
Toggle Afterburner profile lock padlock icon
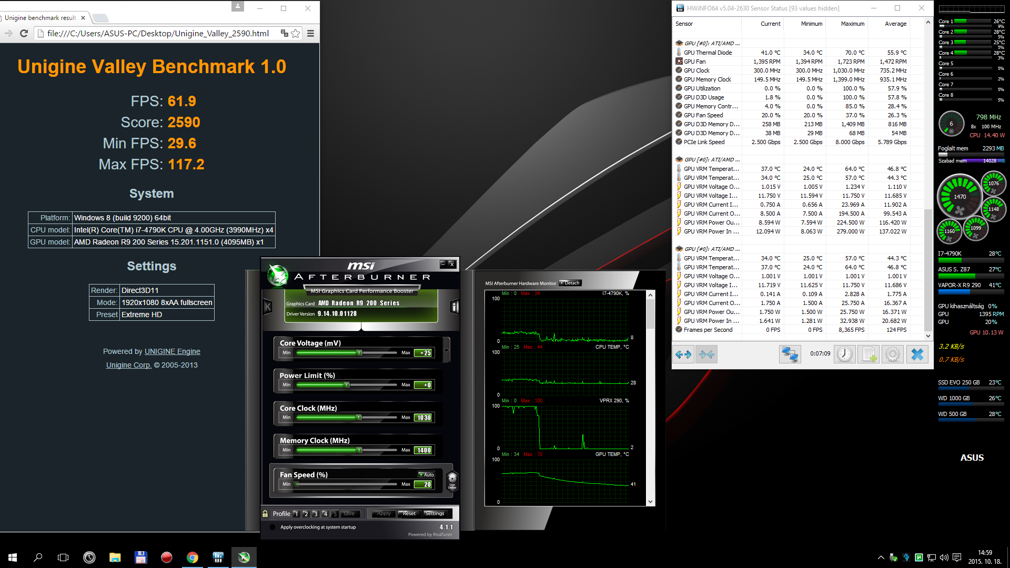[x=265, y=513]
